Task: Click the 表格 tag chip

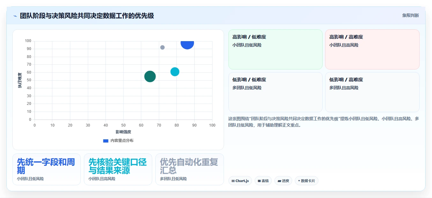Action: 263,181
